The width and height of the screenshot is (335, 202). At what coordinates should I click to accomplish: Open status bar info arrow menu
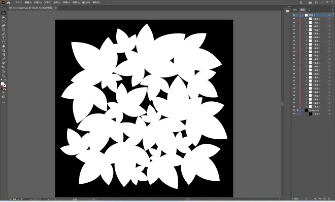pyautogui.click(x=94, y=199)
